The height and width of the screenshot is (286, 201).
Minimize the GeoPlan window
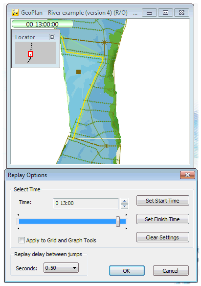tap(149, 13)
